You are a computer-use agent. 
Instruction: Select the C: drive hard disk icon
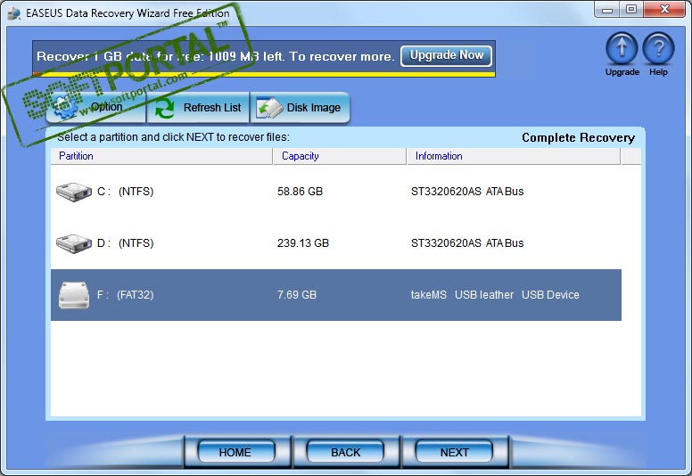pyautogui.click(x=74, y=192)
